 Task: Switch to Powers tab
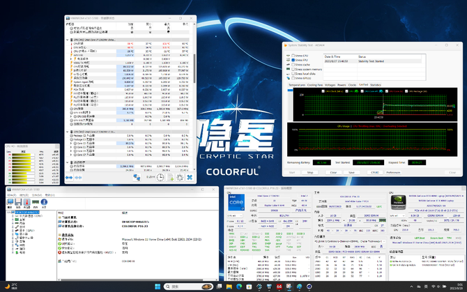coord(342,85)
